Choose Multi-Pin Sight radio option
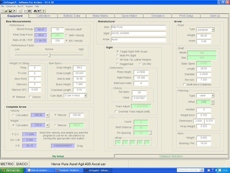This screenshot has width=230, height=173. tap(118, 55)
